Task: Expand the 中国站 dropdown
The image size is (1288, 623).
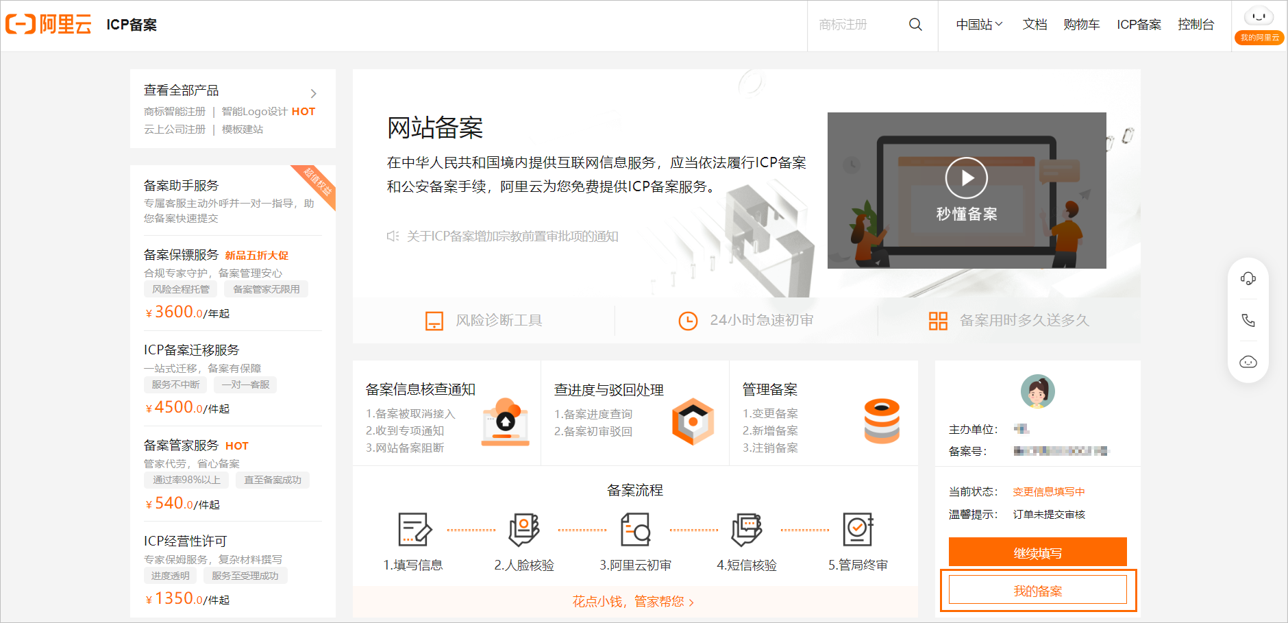Action: point(978,24)
